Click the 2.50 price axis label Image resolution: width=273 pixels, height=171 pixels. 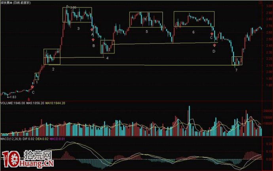269,39
